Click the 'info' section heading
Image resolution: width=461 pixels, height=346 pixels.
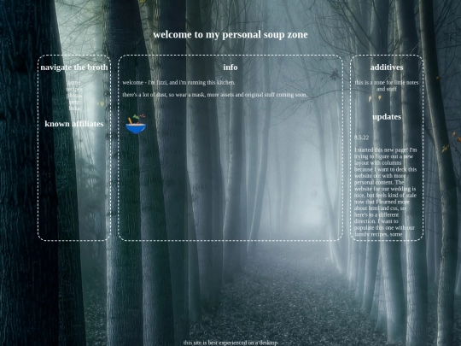(230, 67)
